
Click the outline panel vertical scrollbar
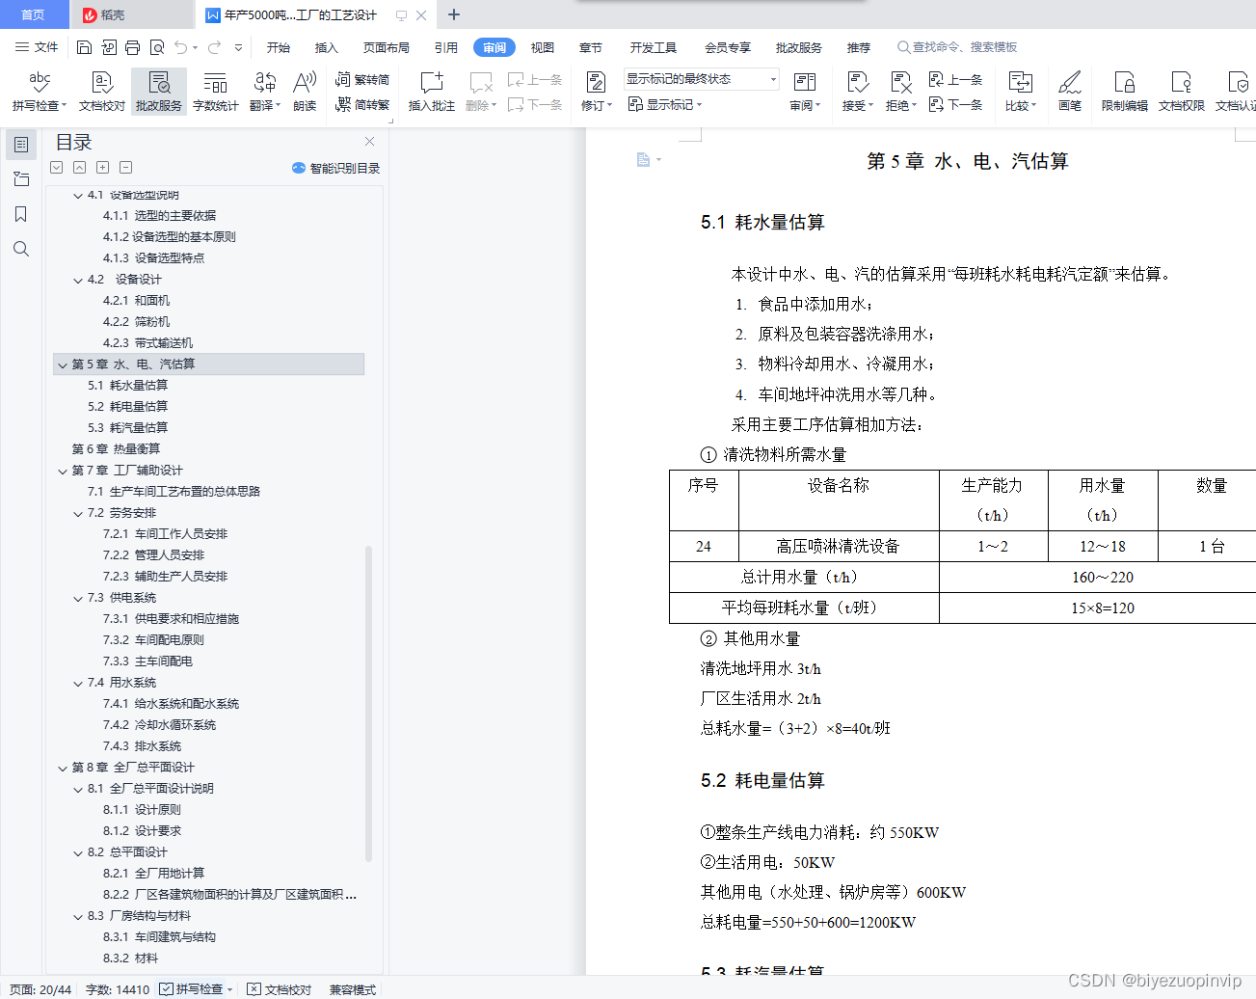pos(368,704)
